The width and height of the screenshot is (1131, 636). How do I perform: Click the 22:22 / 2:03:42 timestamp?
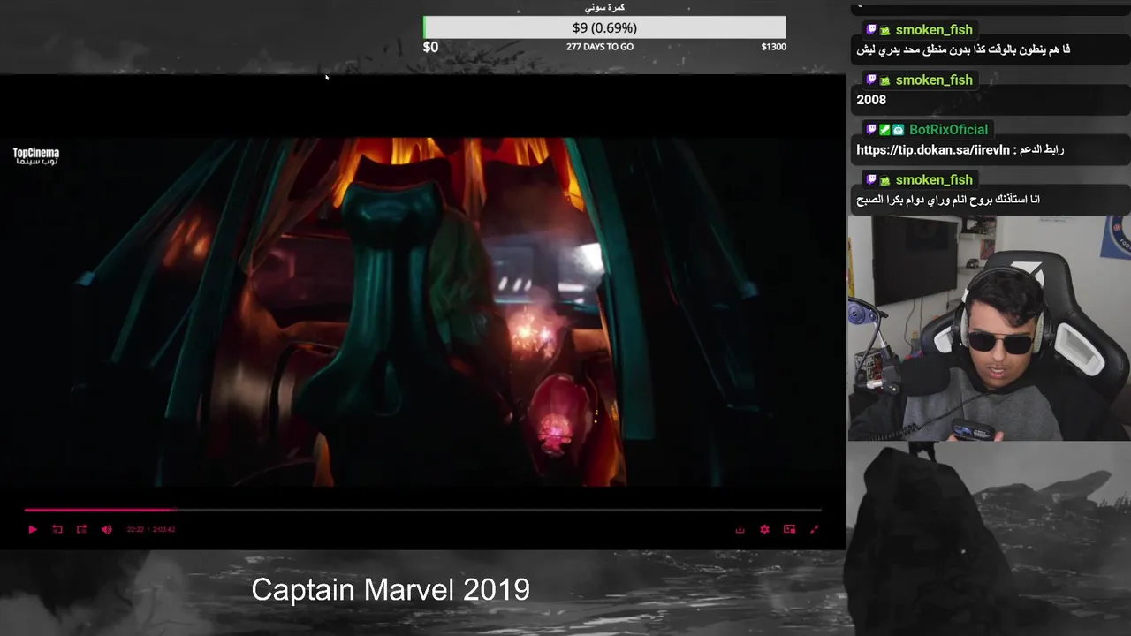click(151, 529)
